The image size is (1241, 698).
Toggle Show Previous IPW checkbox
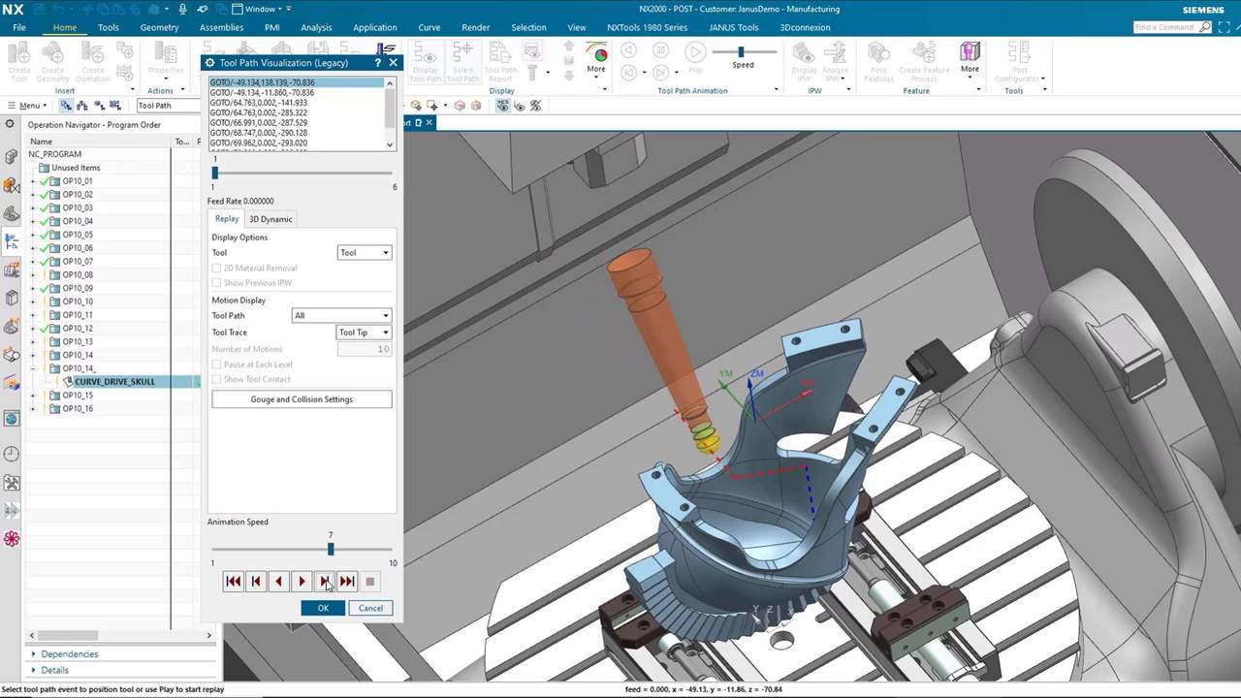tap(217, 282)
